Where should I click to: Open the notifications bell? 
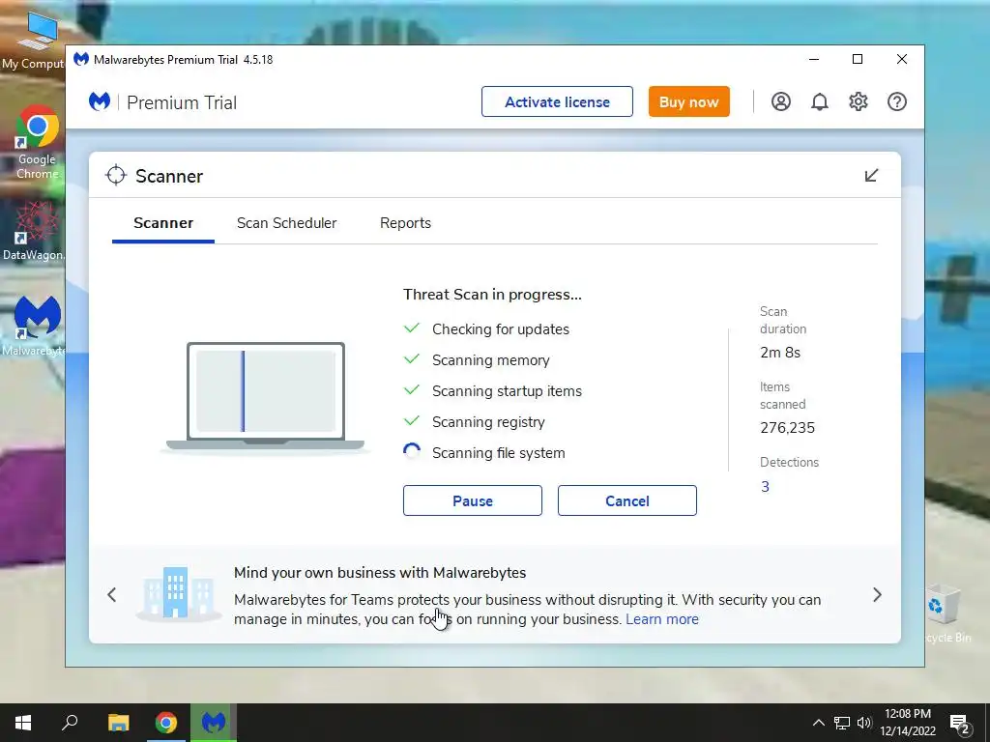820,101
